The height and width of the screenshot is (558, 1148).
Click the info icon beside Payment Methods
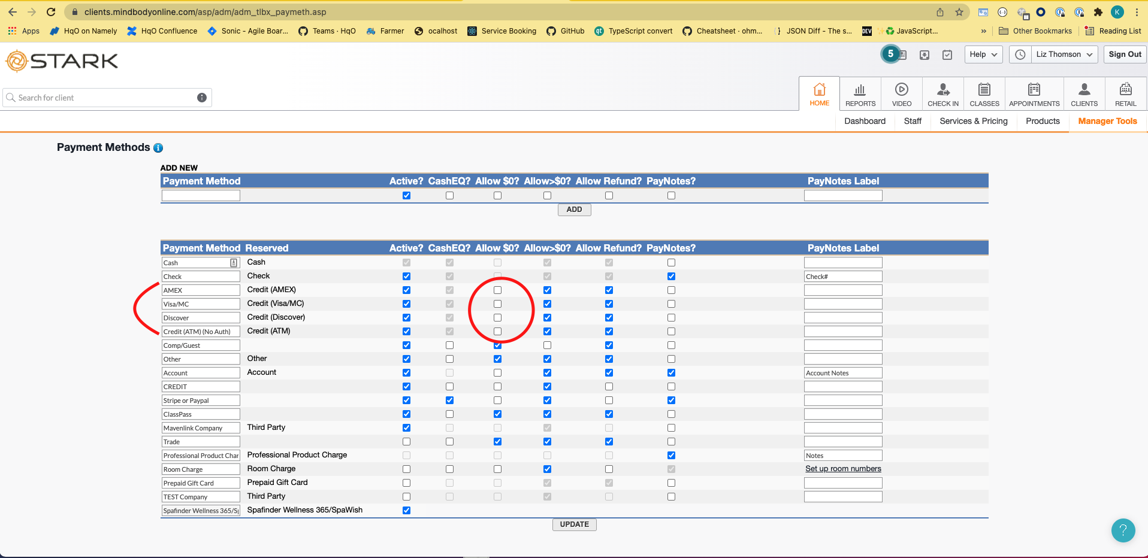tap(158, 148)
